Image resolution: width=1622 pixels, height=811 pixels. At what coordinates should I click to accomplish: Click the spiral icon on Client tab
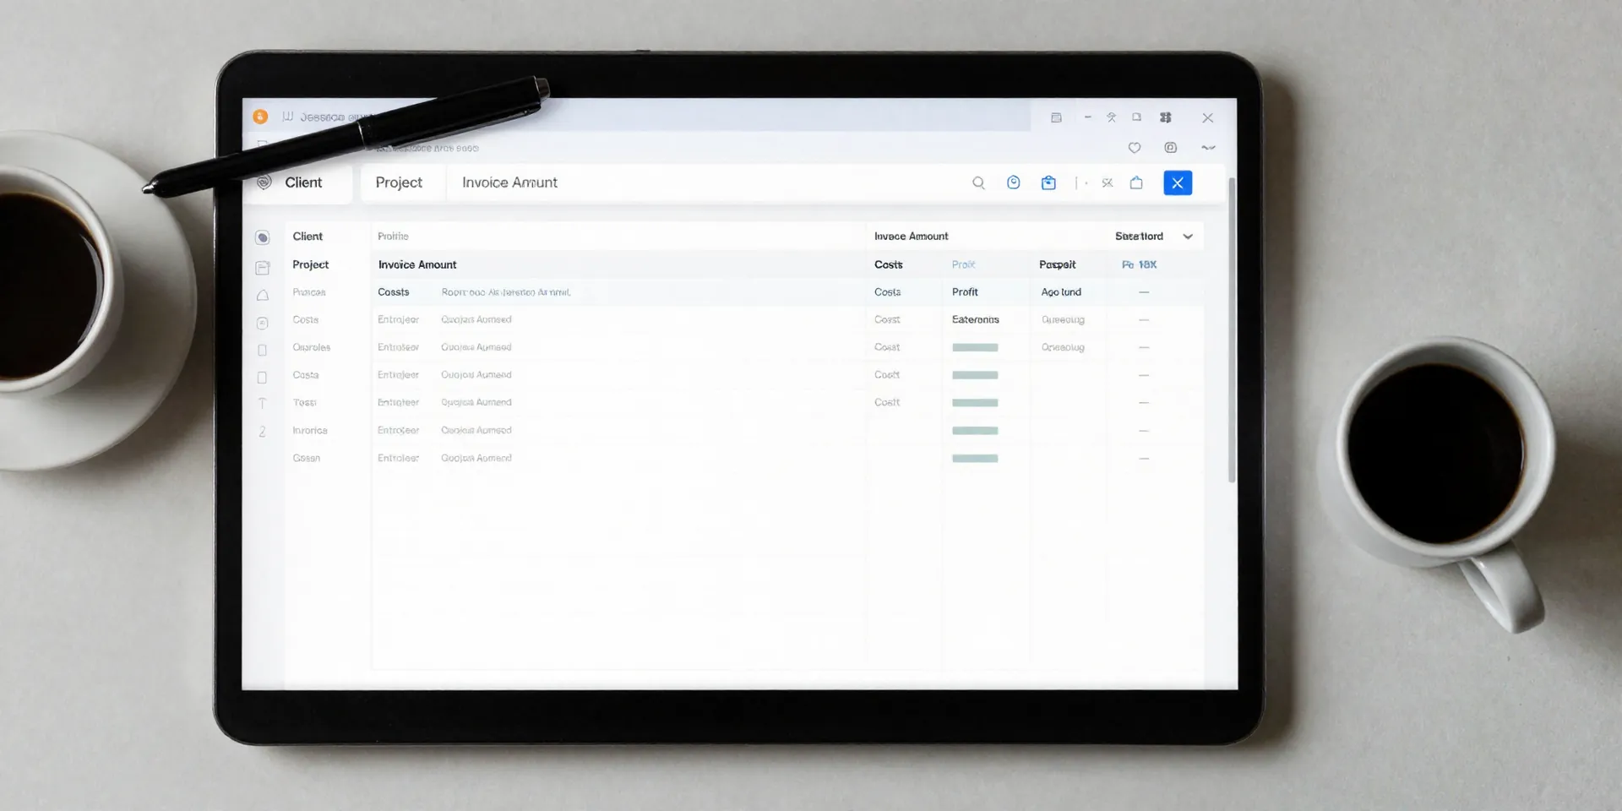tap(264, 182)
